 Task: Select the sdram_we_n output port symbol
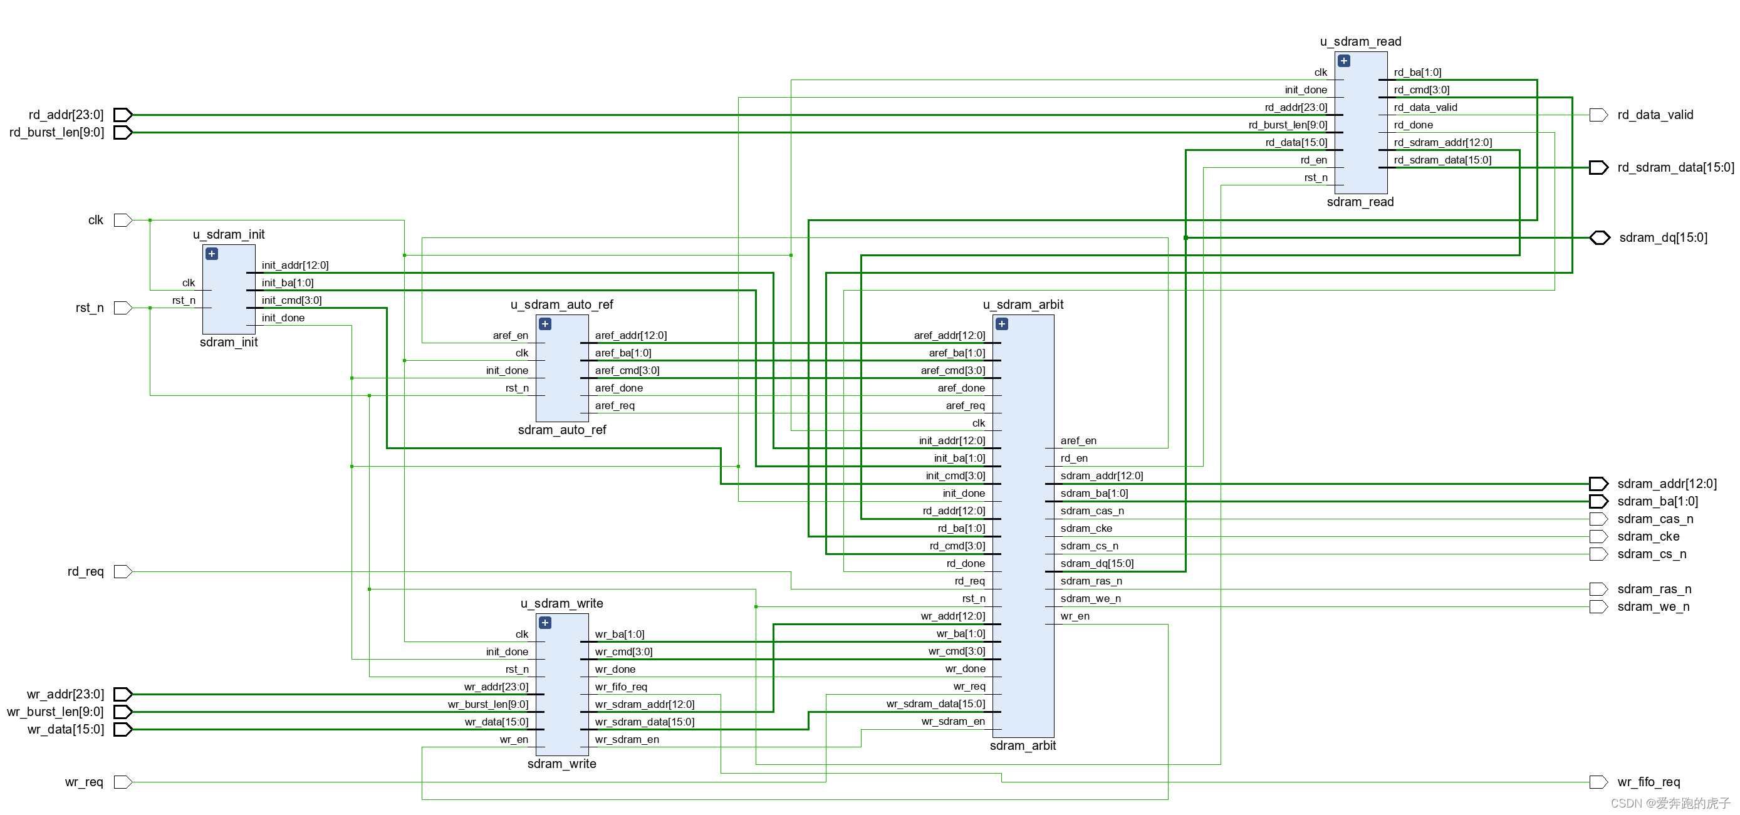[1599, 606]
